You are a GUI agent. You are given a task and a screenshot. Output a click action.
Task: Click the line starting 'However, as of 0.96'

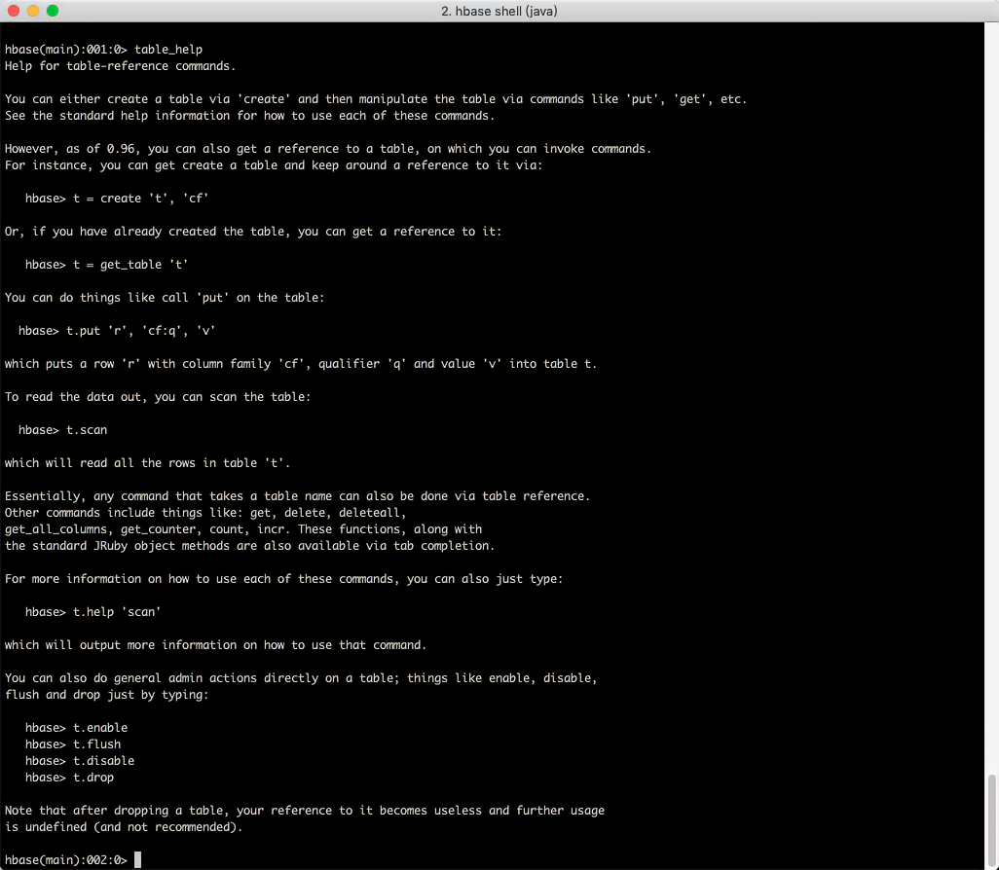328,149
